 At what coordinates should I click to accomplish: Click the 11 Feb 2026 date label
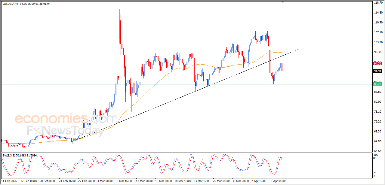tap(9, 181)
